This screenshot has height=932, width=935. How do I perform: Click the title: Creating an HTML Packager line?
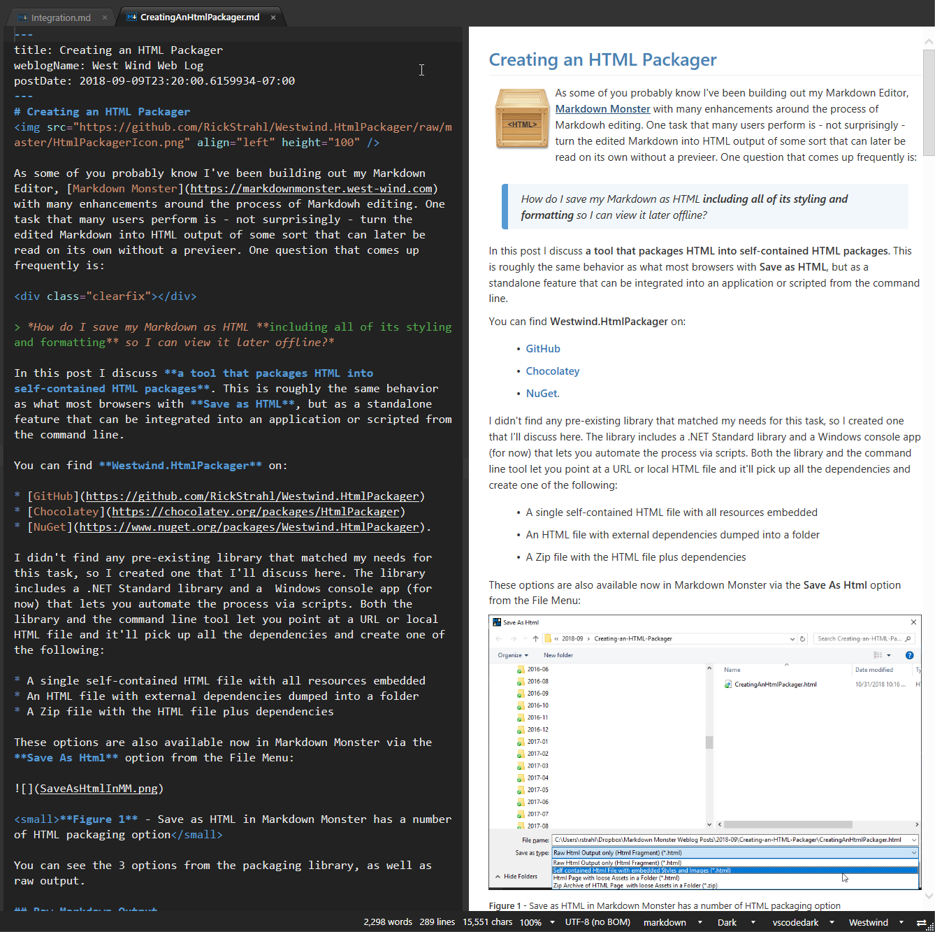(x=118, y=50)
